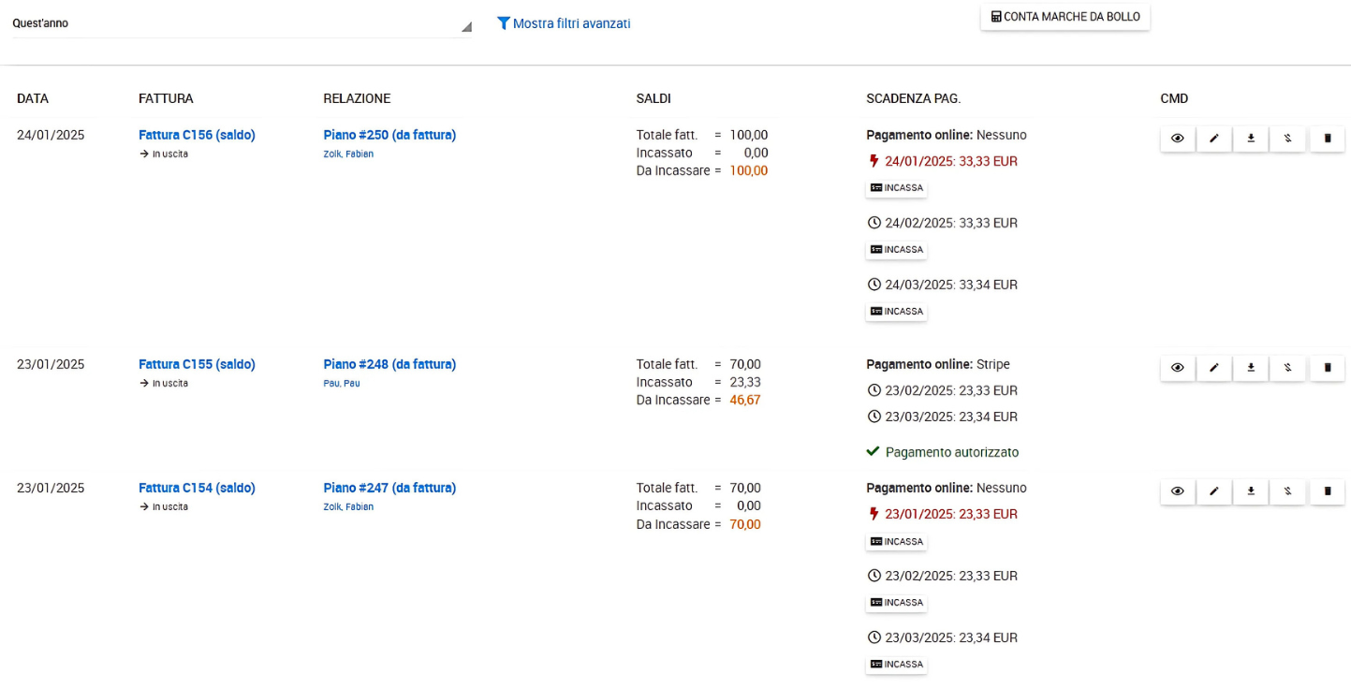1351x688 pixels.
Task: Click the red overdue text 24/01/2025: 33,33 EUR
Action: 951,161
